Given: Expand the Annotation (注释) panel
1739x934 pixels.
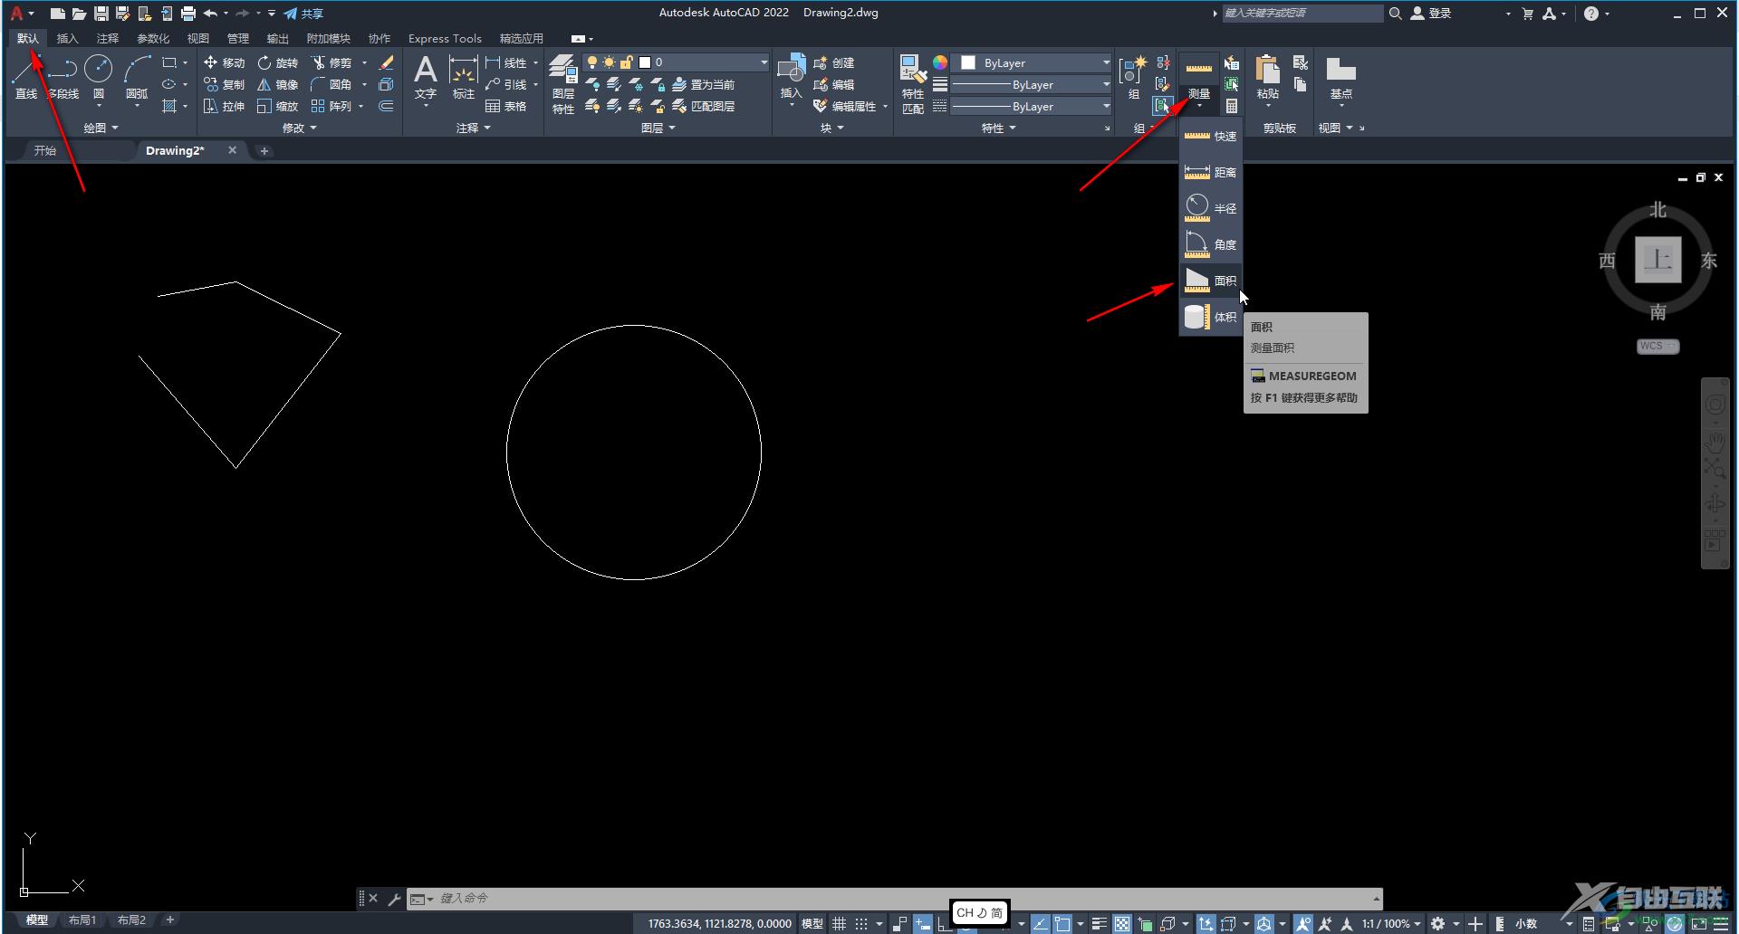Looking at the screenshot, I should (473, 128).
